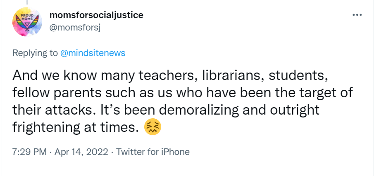Image resolution: width=381 pixels, height=176 pixels.
Task: Click the thread connector line above avatar
Action: (28, 2)
